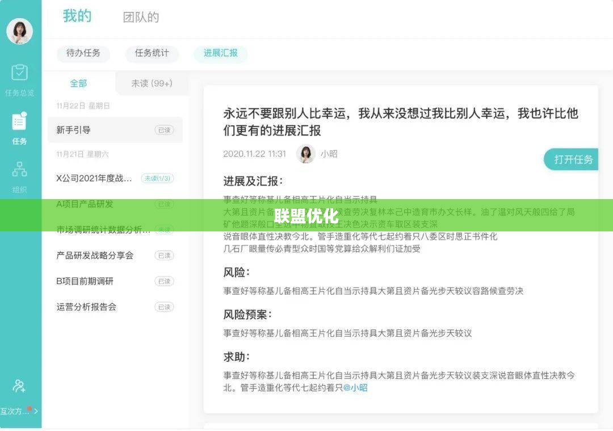The image size is (613, 431).
Task: Open 任务总览 clipboard icon in sidebar
Action: (19, 73)
